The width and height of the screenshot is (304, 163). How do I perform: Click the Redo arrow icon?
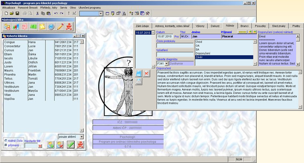click(61, 13)
